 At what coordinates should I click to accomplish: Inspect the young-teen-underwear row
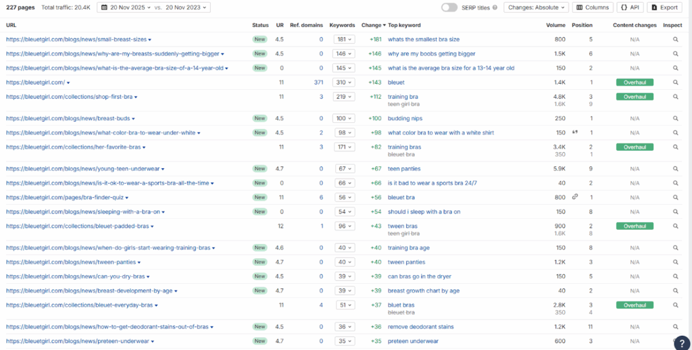click(x=675, y=169)
